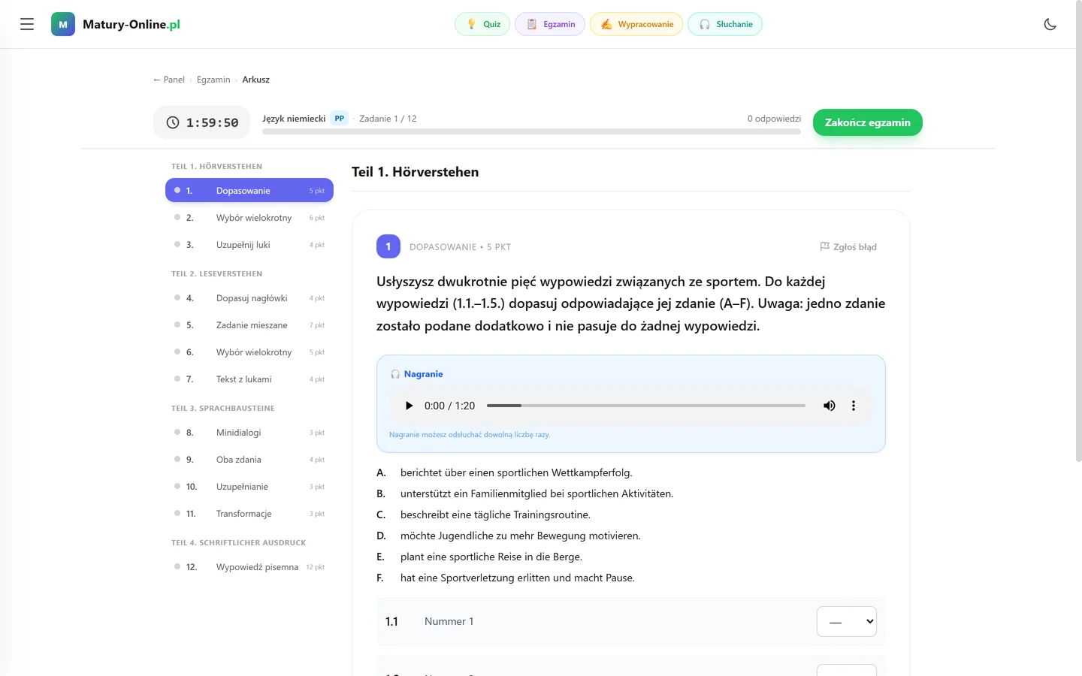The image size is (1082, 676).
Task: Open task 4 Dopasuj nagłówki
Action: 249,298
